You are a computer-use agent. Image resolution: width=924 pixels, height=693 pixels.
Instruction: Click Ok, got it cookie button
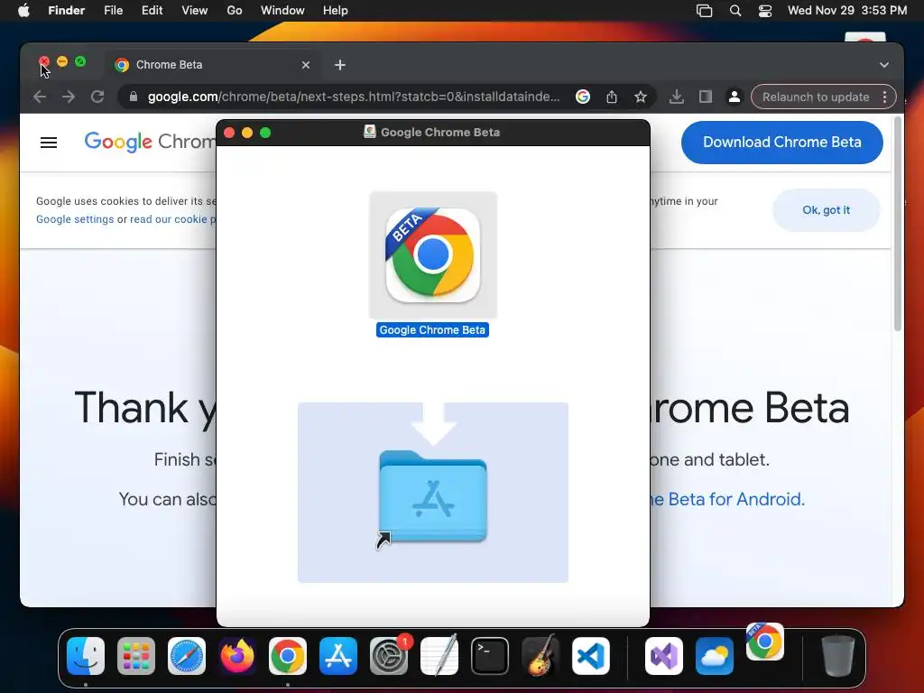coord(827,209)
